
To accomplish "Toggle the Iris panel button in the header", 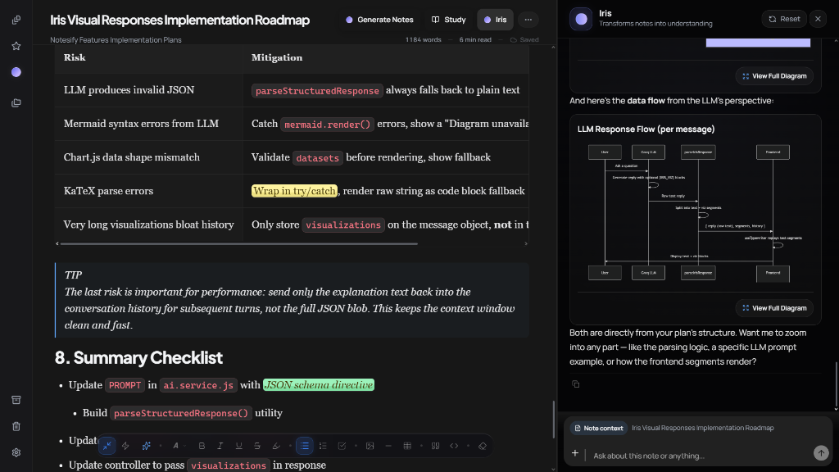I will tap(495, 20).
